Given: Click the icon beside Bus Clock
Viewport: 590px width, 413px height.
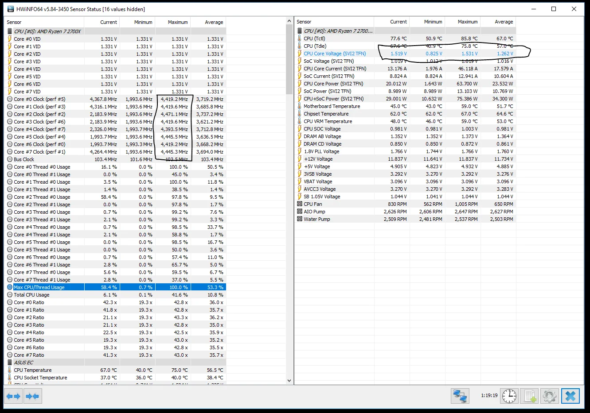Looking at the screenshot, I should [10, 159].
